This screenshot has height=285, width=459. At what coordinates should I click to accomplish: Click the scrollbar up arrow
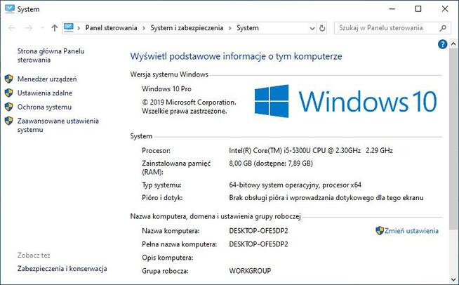click(x=453, y=44)
